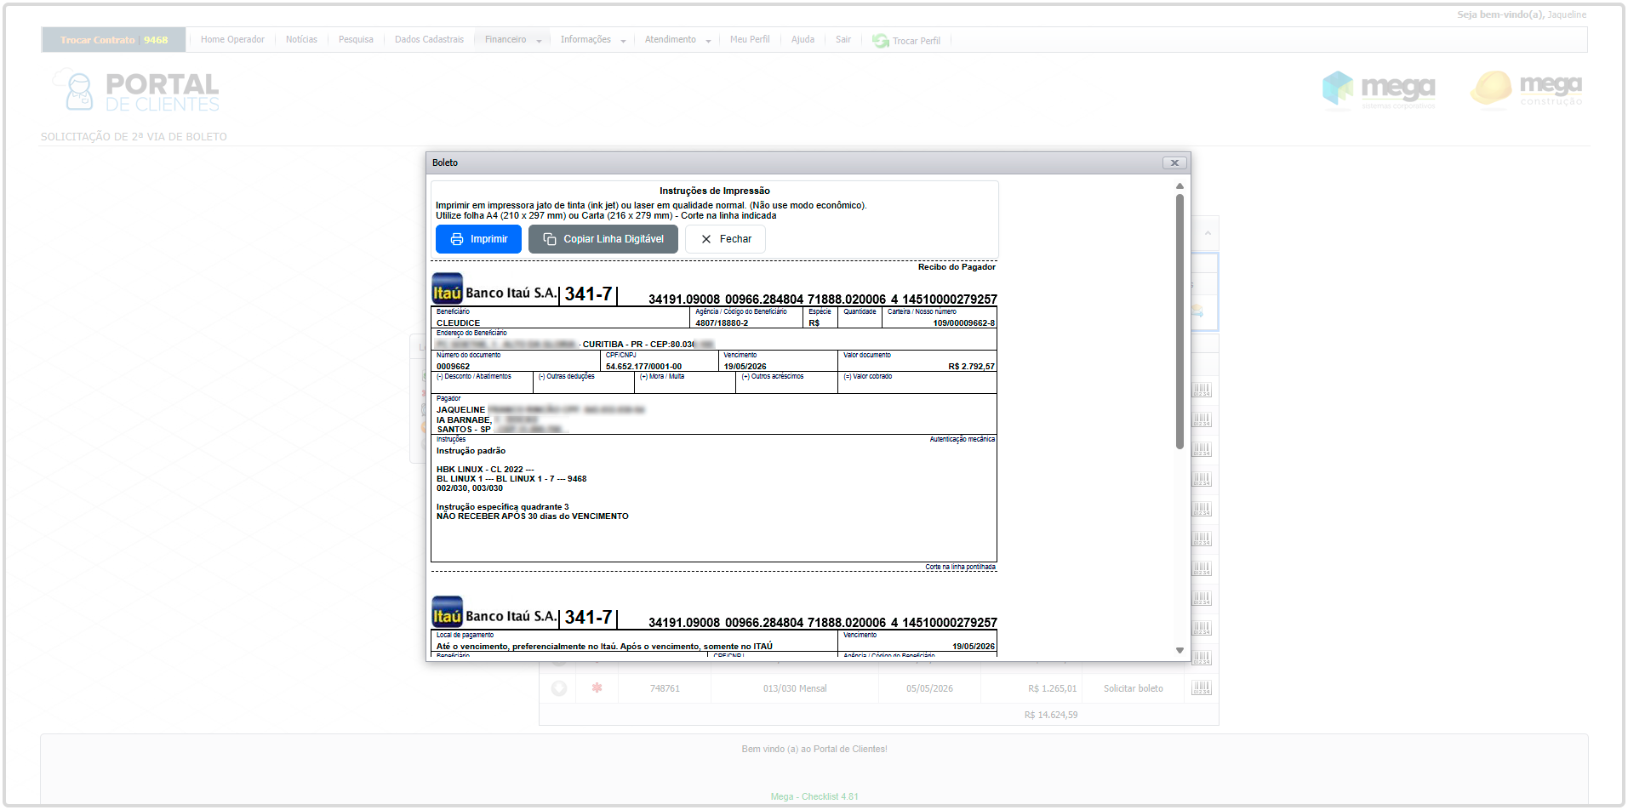Click the Portal de Clientes logo

[x=136, y=91]
